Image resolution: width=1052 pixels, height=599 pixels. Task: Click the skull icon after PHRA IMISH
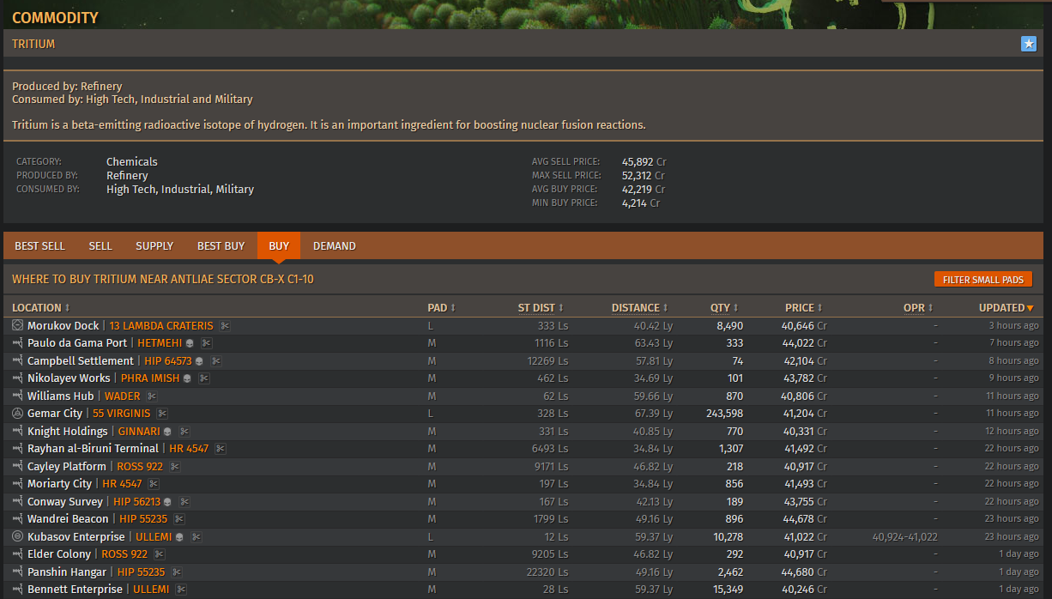[x=188, y=378]
